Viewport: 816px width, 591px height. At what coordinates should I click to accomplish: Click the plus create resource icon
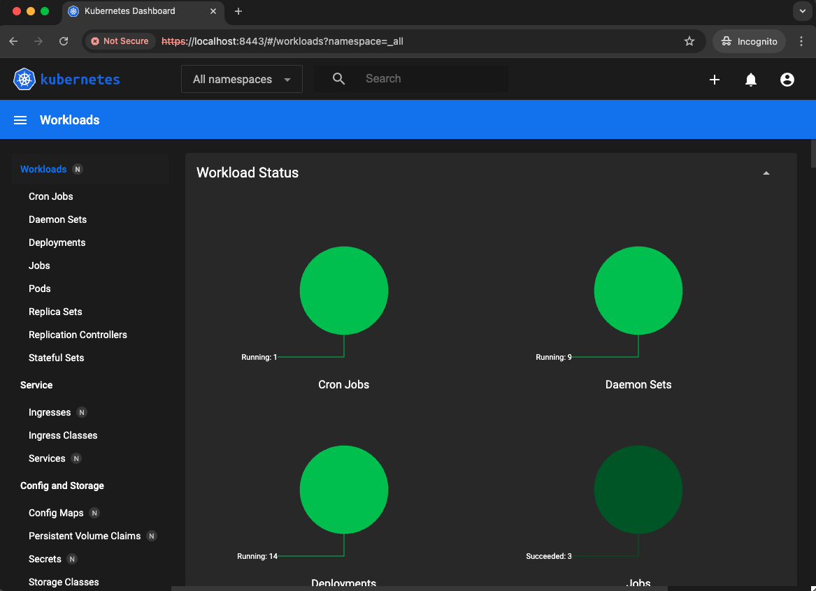pyautogui.click(x=715, y=80)
